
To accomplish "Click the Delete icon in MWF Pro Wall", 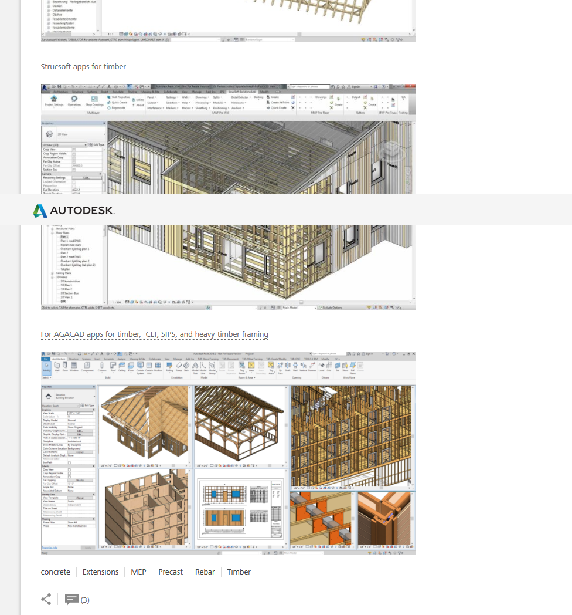I will coord(135,99).
